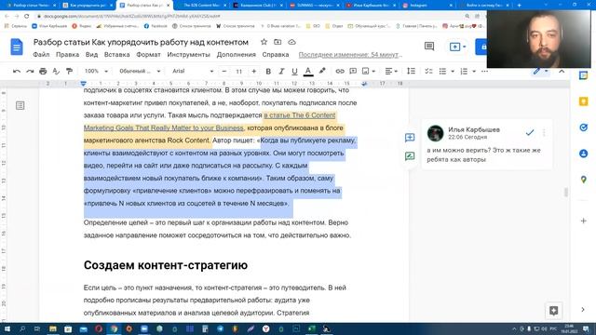The image size is (596, 335).
Task: Activate the paint format tool
Action: 69,72
